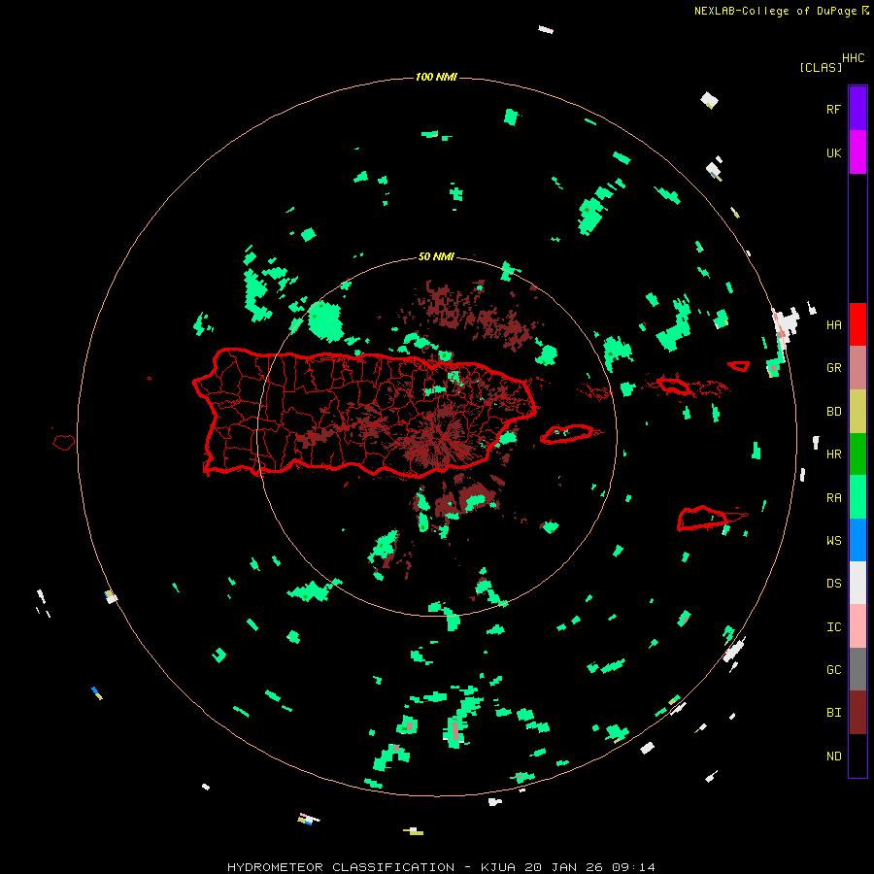Click the HA red legend swatch
Image resolution: width=874 pixels, height=874 pixels.
857,324
